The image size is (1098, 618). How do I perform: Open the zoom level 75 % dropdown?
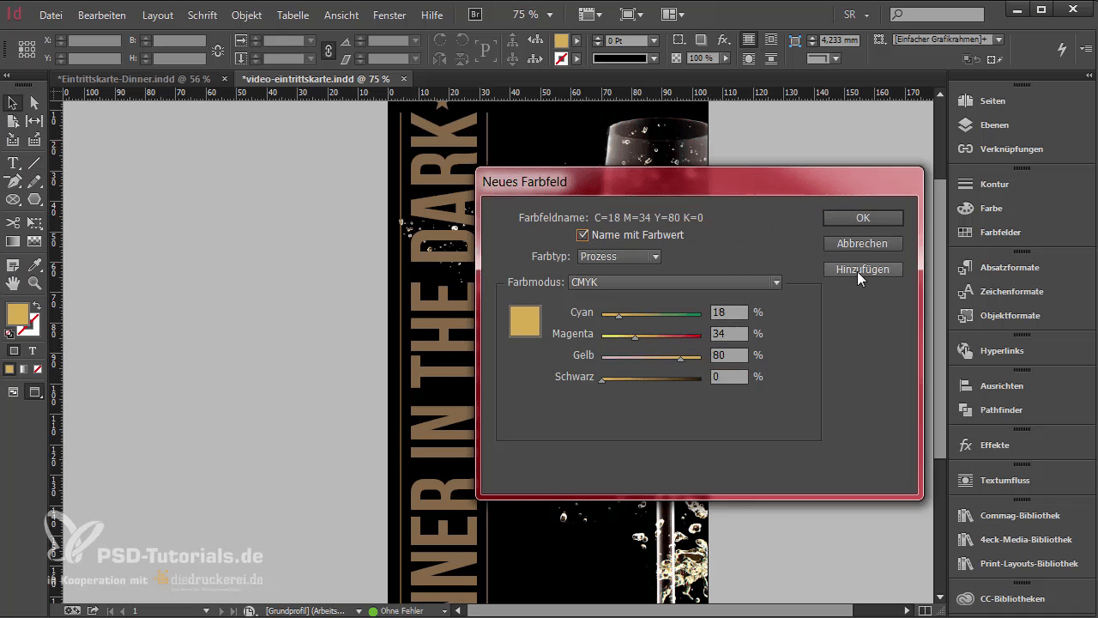point(551,15)
